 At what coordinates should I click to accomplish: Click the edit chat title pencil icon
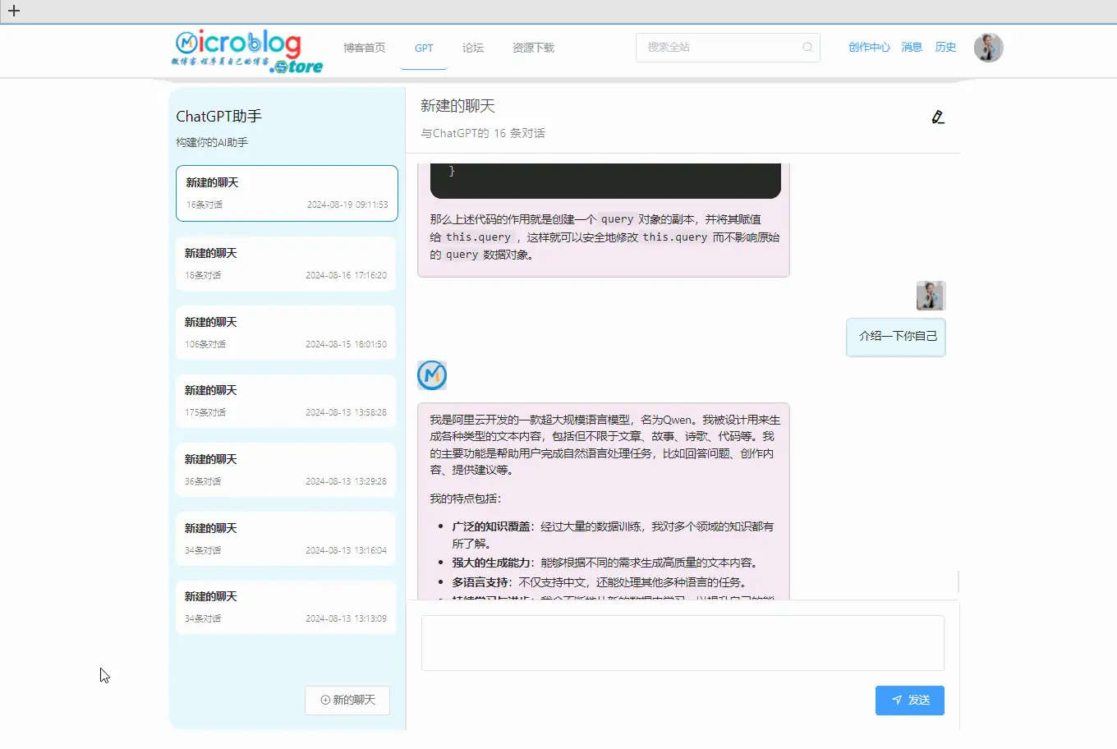tap(938, 117)
